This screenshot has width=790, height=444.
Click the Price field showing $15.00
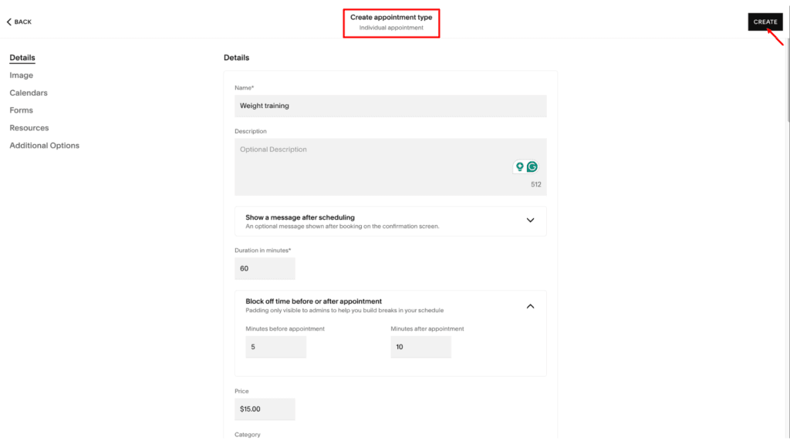coord(265,409)
